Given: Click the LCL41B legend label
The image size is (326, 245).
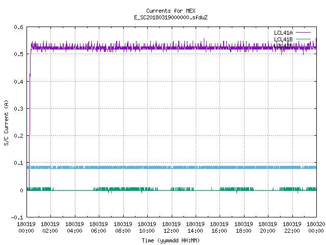Looking at the screenshot, I should tap(283, 39).
